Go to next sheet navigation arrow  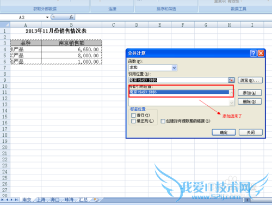coord(11,200)
